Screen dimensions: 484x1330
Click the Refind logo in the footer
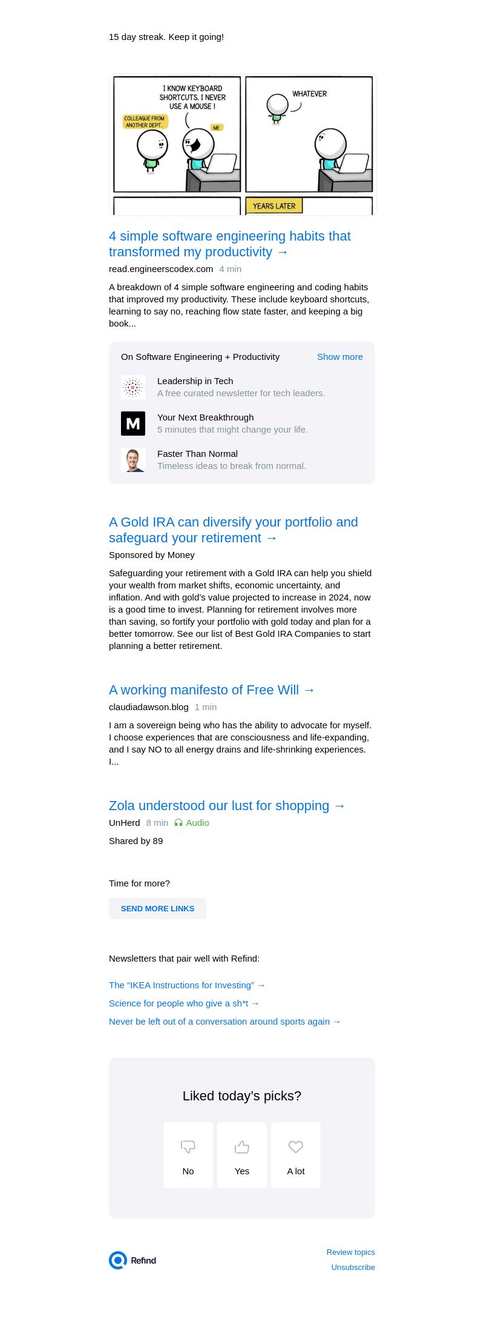click(133, 1260)
